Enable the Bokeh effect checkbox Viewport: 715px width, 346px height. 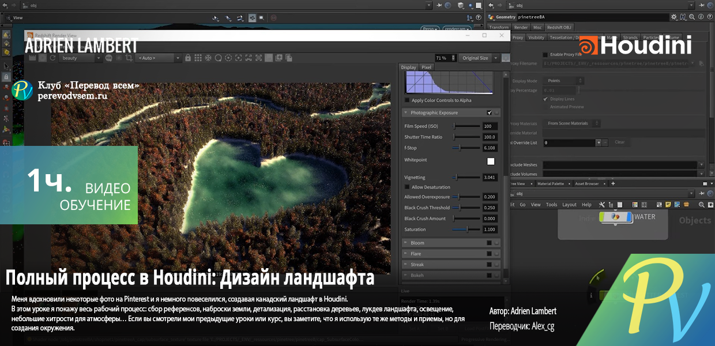point(490,276)
